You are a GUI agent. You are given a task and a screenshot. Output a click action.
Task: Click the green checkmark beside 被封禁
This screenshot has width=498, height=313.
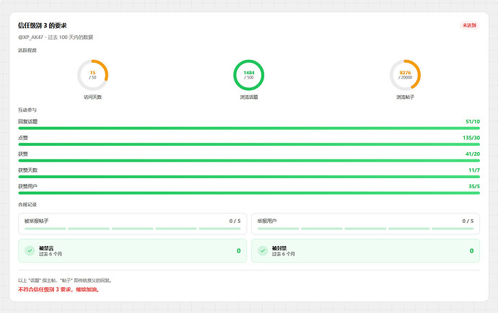click(263, 250)
